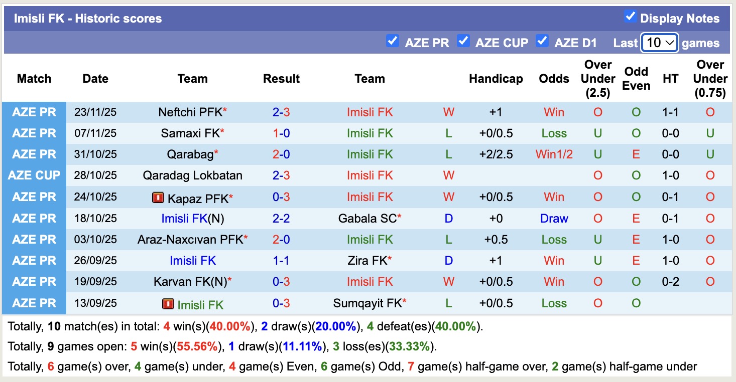Click red card icon beside Kapaz PFK
This screenshot has height=382, width=736.
(x=158, y=198)
